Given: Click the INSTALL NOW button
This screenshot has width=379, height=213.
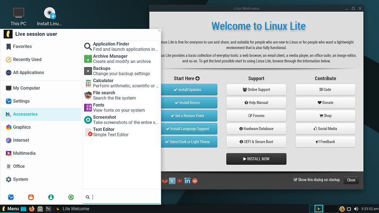Looking at the screenshot, I should [256, 159].
